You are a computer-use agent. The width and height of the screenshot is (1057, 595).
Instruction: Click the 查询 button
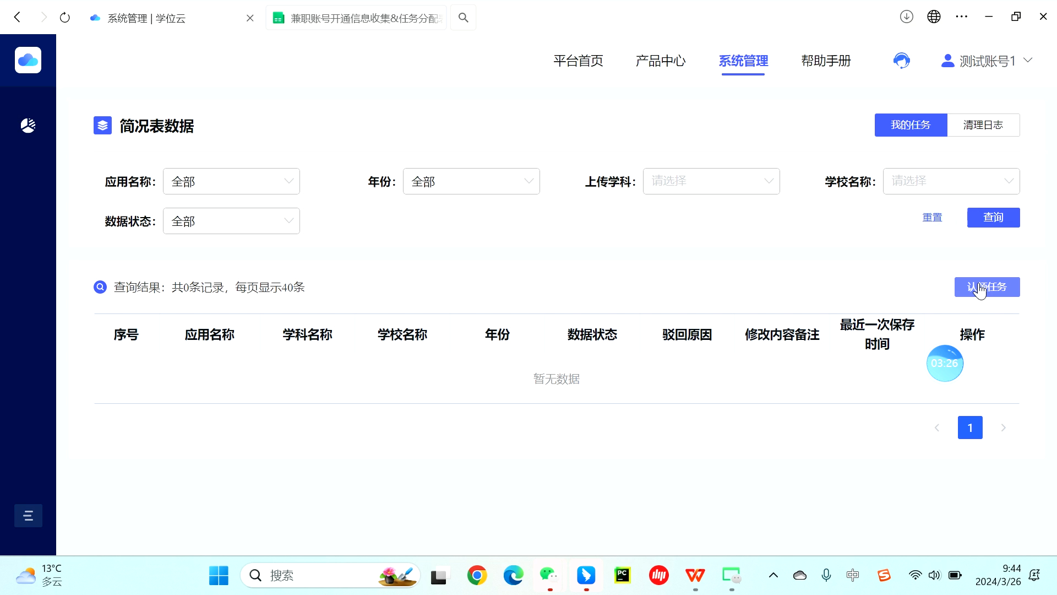click(993, 217)
